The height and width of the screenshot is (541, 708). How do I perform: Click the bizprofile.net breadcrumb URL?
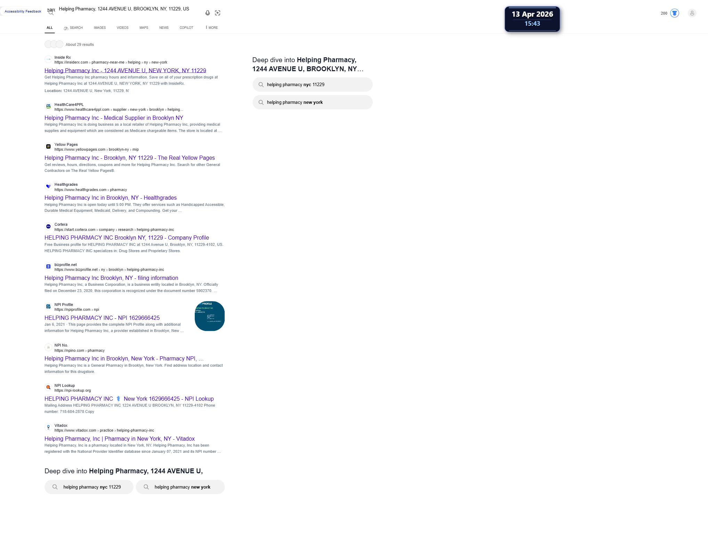pyautogui.click(x=109, y=270)
